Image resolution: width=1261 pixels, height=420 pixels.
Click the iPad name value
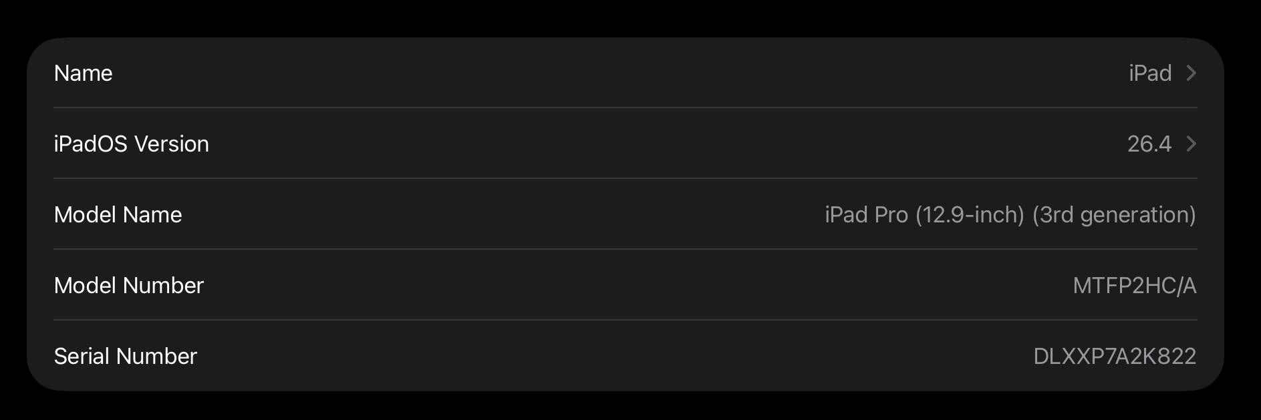tap(1149, 73)
